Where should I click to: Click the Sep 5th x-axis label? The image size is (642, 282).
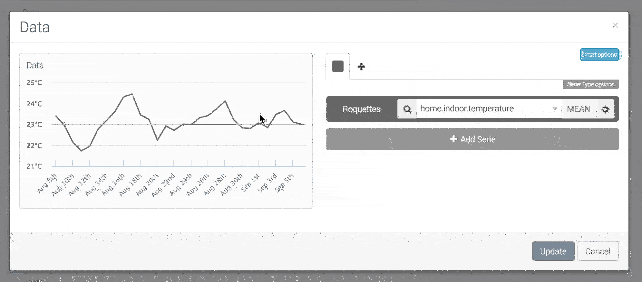(x=284, y=183)
